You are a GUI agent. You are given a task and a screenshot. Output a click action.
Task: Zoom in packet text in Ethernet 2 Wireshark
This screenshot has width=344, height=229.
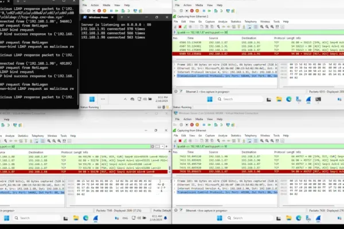click(x=262, y=27)
